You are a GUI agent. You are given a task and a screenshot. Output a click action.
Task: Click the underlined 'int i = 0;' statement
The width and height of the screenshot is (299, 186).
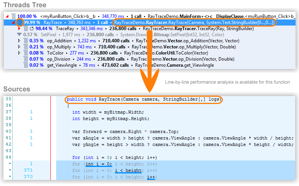click(x=99, y=164)
